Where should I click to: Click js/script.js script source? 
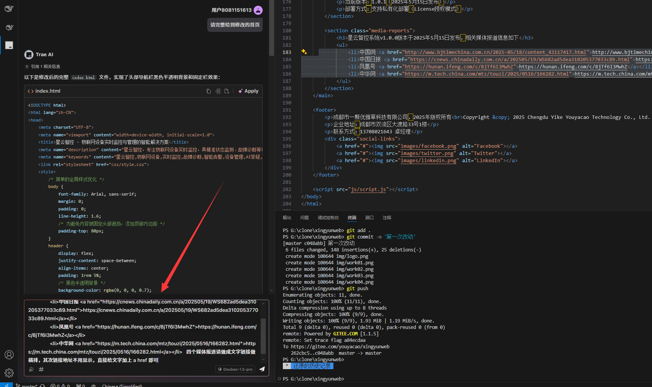pos(368,190)
